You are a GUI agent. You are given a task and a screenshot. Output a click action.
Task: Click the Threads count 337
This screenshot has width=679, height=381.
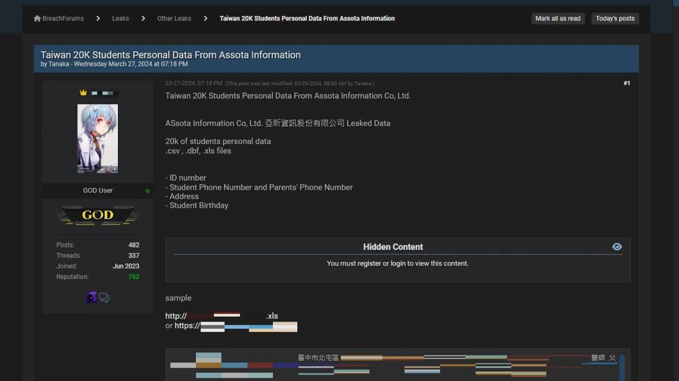(x=134, y=256)
